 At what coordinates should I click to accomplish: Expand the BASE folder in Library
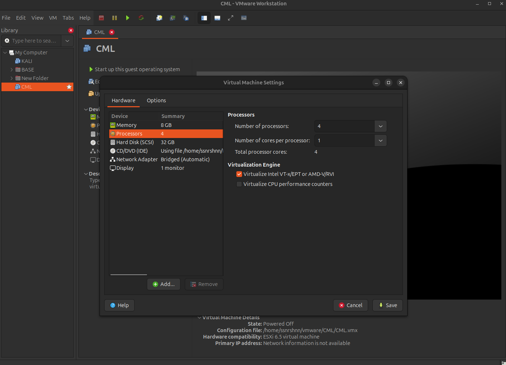click(11, 70)
